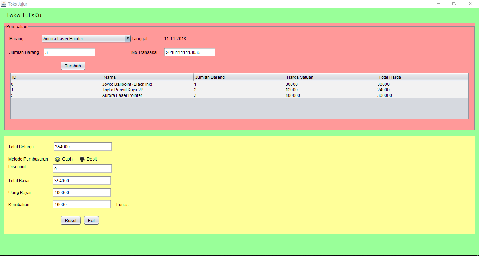Click the 12000 unit price cell

point(331,90)
